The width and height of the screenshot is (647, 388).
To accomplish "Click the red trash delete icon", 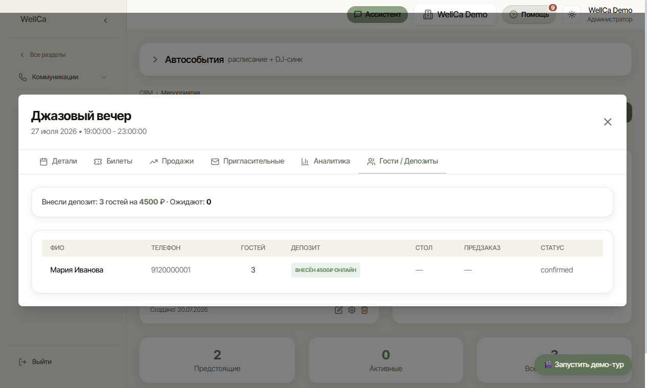I will click(x=364, y=310).
